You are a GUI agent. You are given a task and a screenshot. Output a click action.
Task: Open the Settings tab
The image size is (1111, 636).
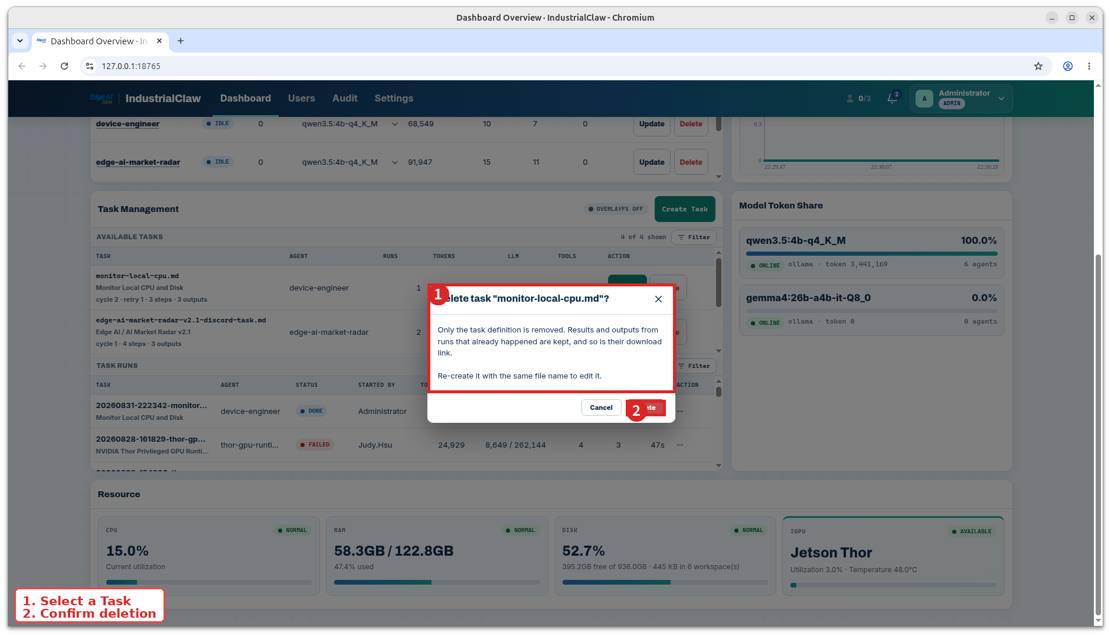coord(394,98)
